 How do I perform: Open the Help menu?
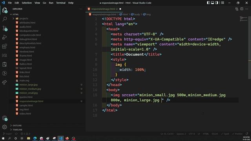[x=71, y=3]
